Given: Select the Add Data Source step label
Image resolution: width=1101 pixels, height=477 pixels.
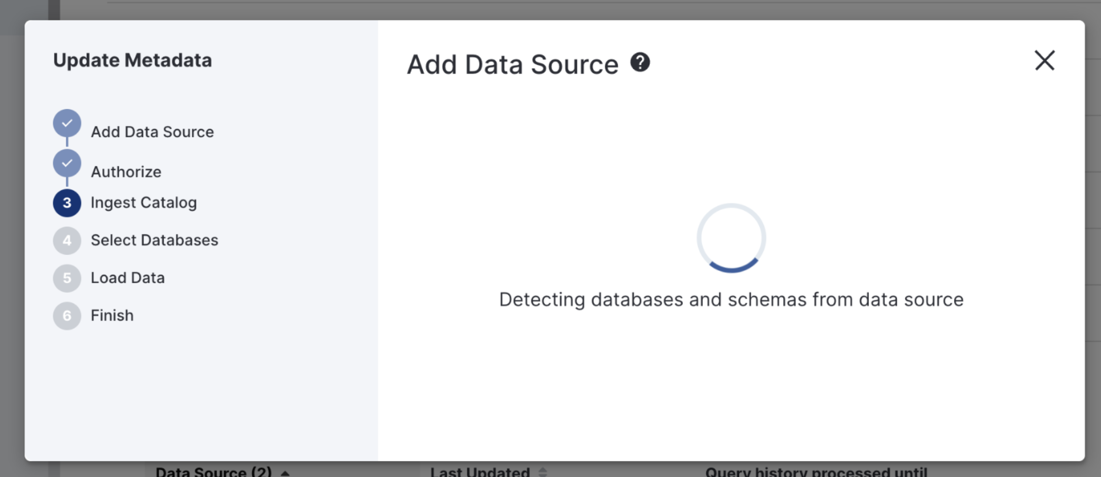Looking at the screenshot, I should 152,132.
